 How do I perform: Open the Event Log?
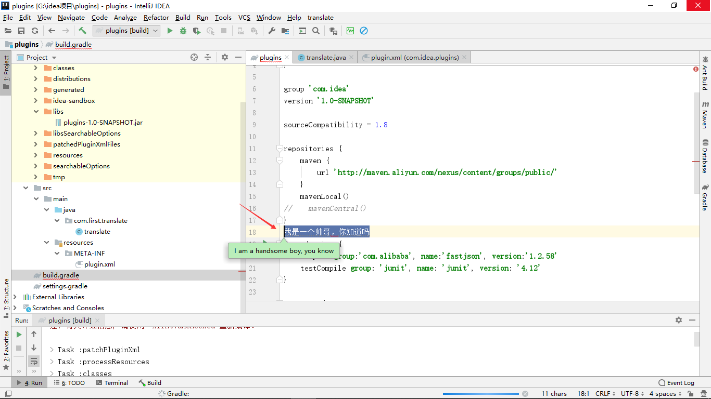[x=676, y=382]
